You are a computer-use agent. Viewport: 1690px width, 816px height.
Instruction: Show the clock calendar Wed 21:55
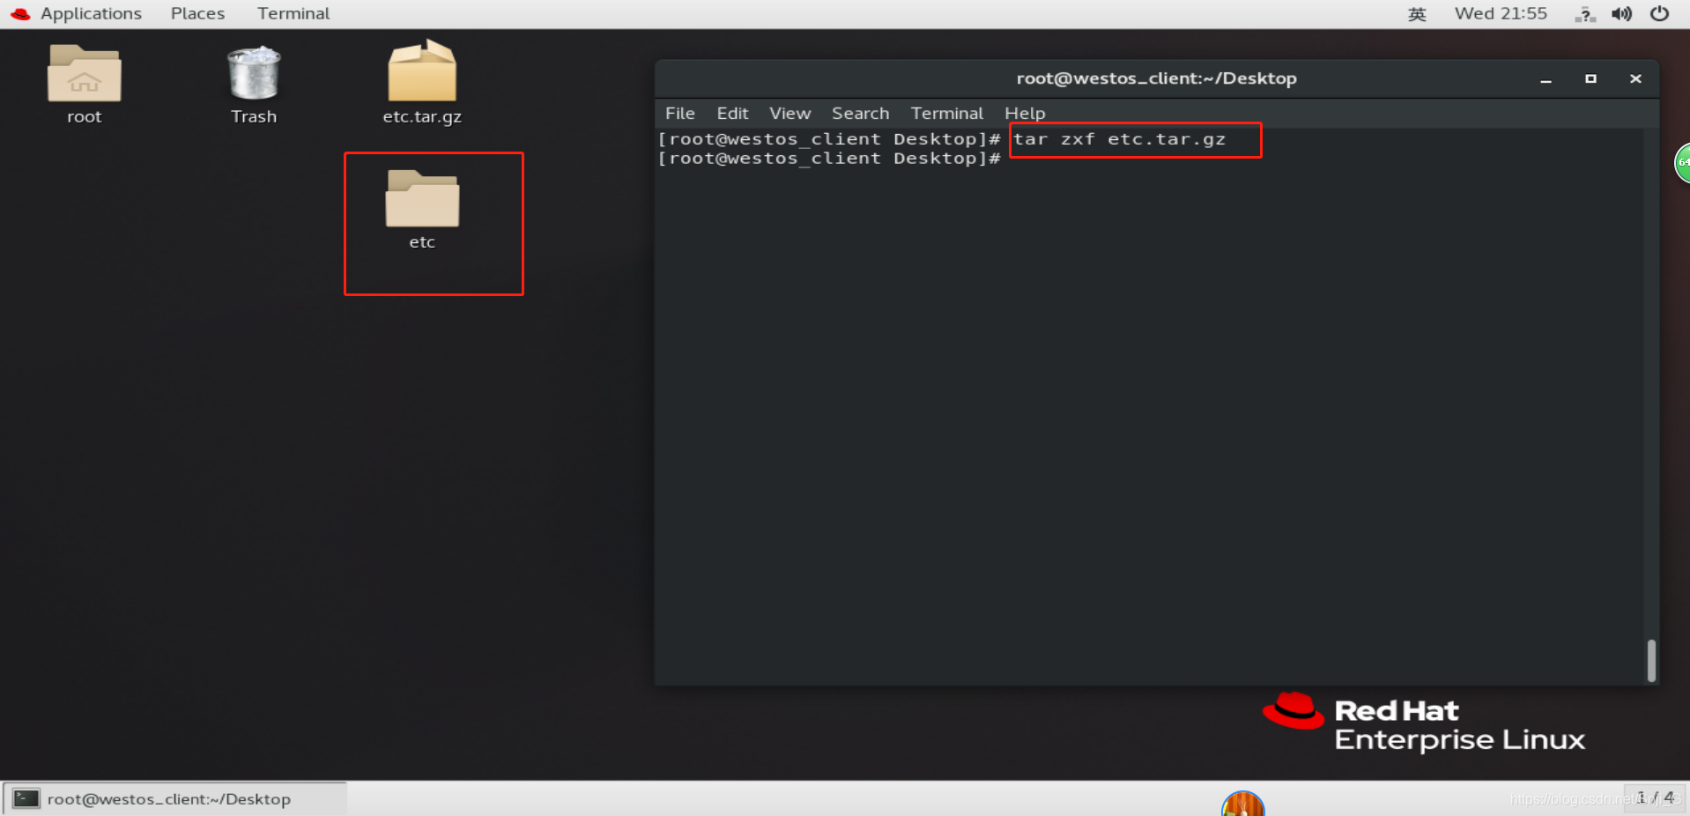click(x=1501, y=13)
